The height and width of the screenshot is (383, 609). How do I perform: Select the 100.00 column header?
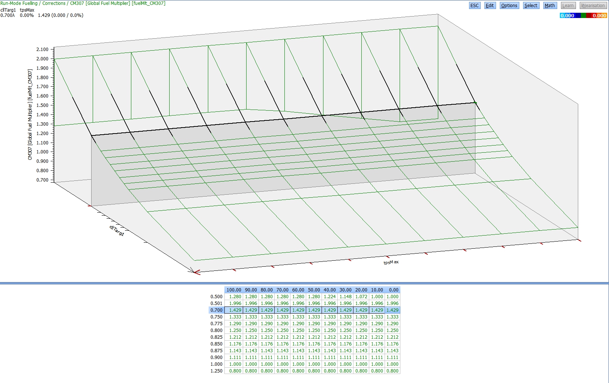[x=233, y=290]
